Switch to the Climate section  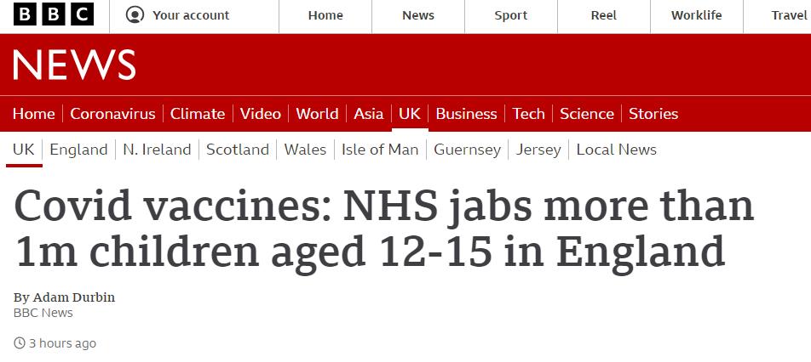pyautogui.click(x=198, y=114)
